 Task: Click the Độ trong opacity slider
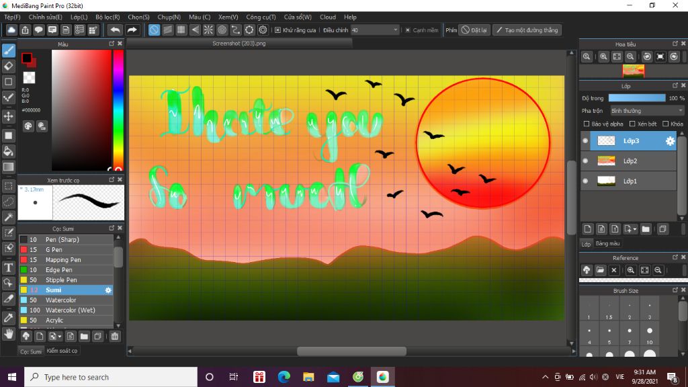pyautogui.click(x=637, y=98)
